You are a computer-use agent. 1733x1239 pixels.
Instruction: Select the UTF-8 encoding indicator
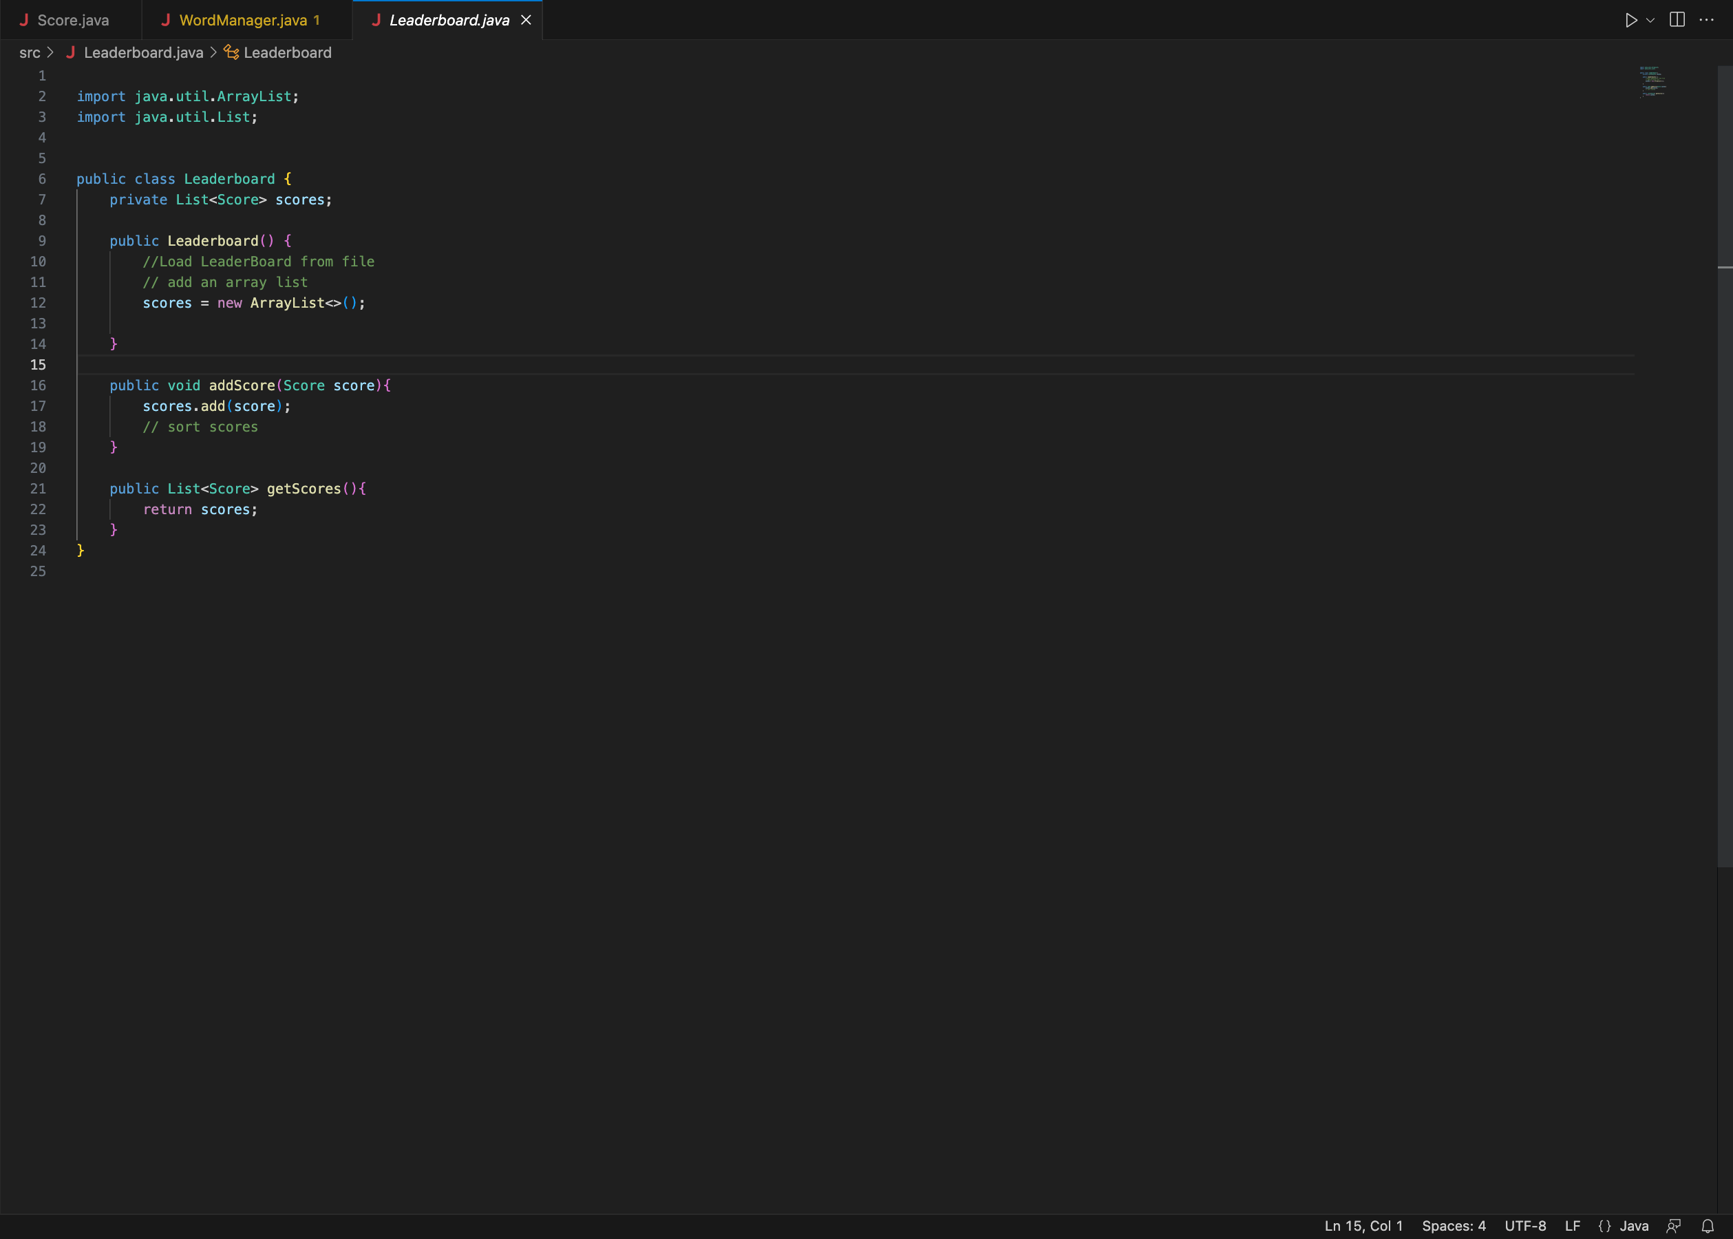pos(1524,1226)
